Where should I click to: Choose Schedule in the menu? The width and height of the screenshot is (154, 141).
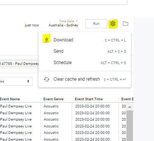click(85, 63)
